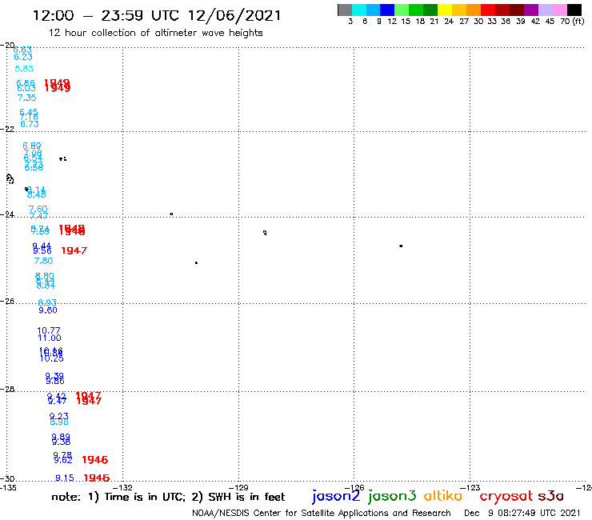Click the latitude axis label '-28'
Image resolution: width=592 pixels, height=520 pixels.
point(7,389)
